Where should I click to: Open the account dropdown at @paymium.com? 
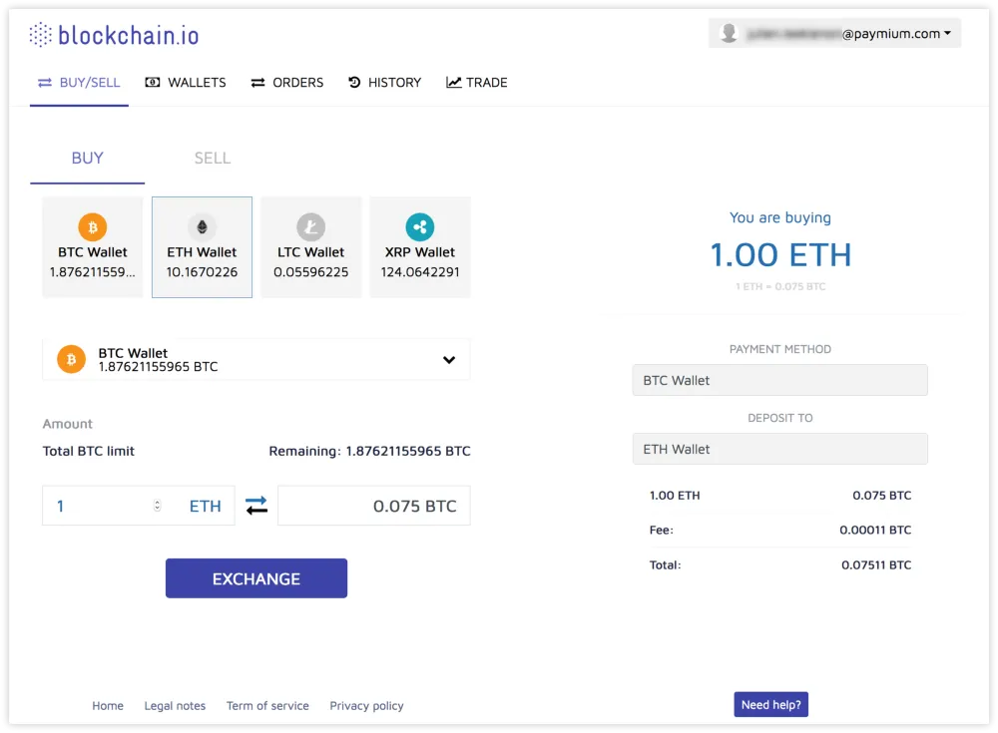834,33
